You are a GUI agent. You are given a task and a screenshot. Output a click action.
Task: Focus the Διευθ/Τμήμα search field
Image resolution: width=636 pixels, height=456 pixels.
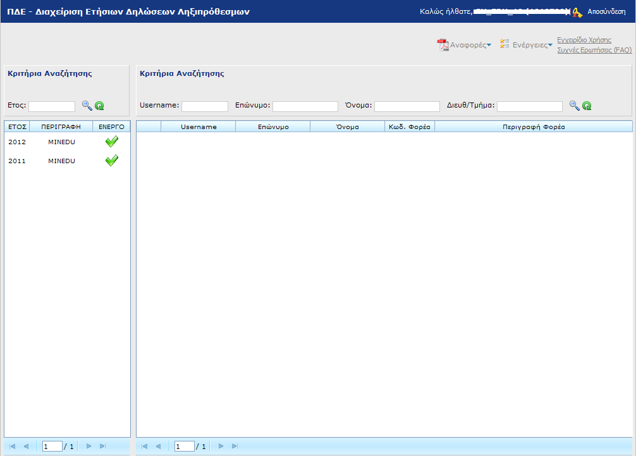click(x=530, y=106)
